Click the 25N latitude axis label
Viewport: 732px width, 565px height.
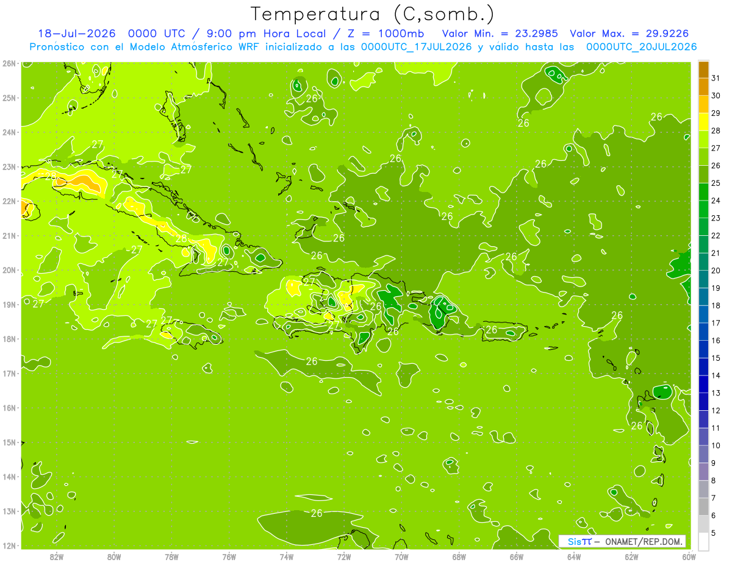point(9,98)
